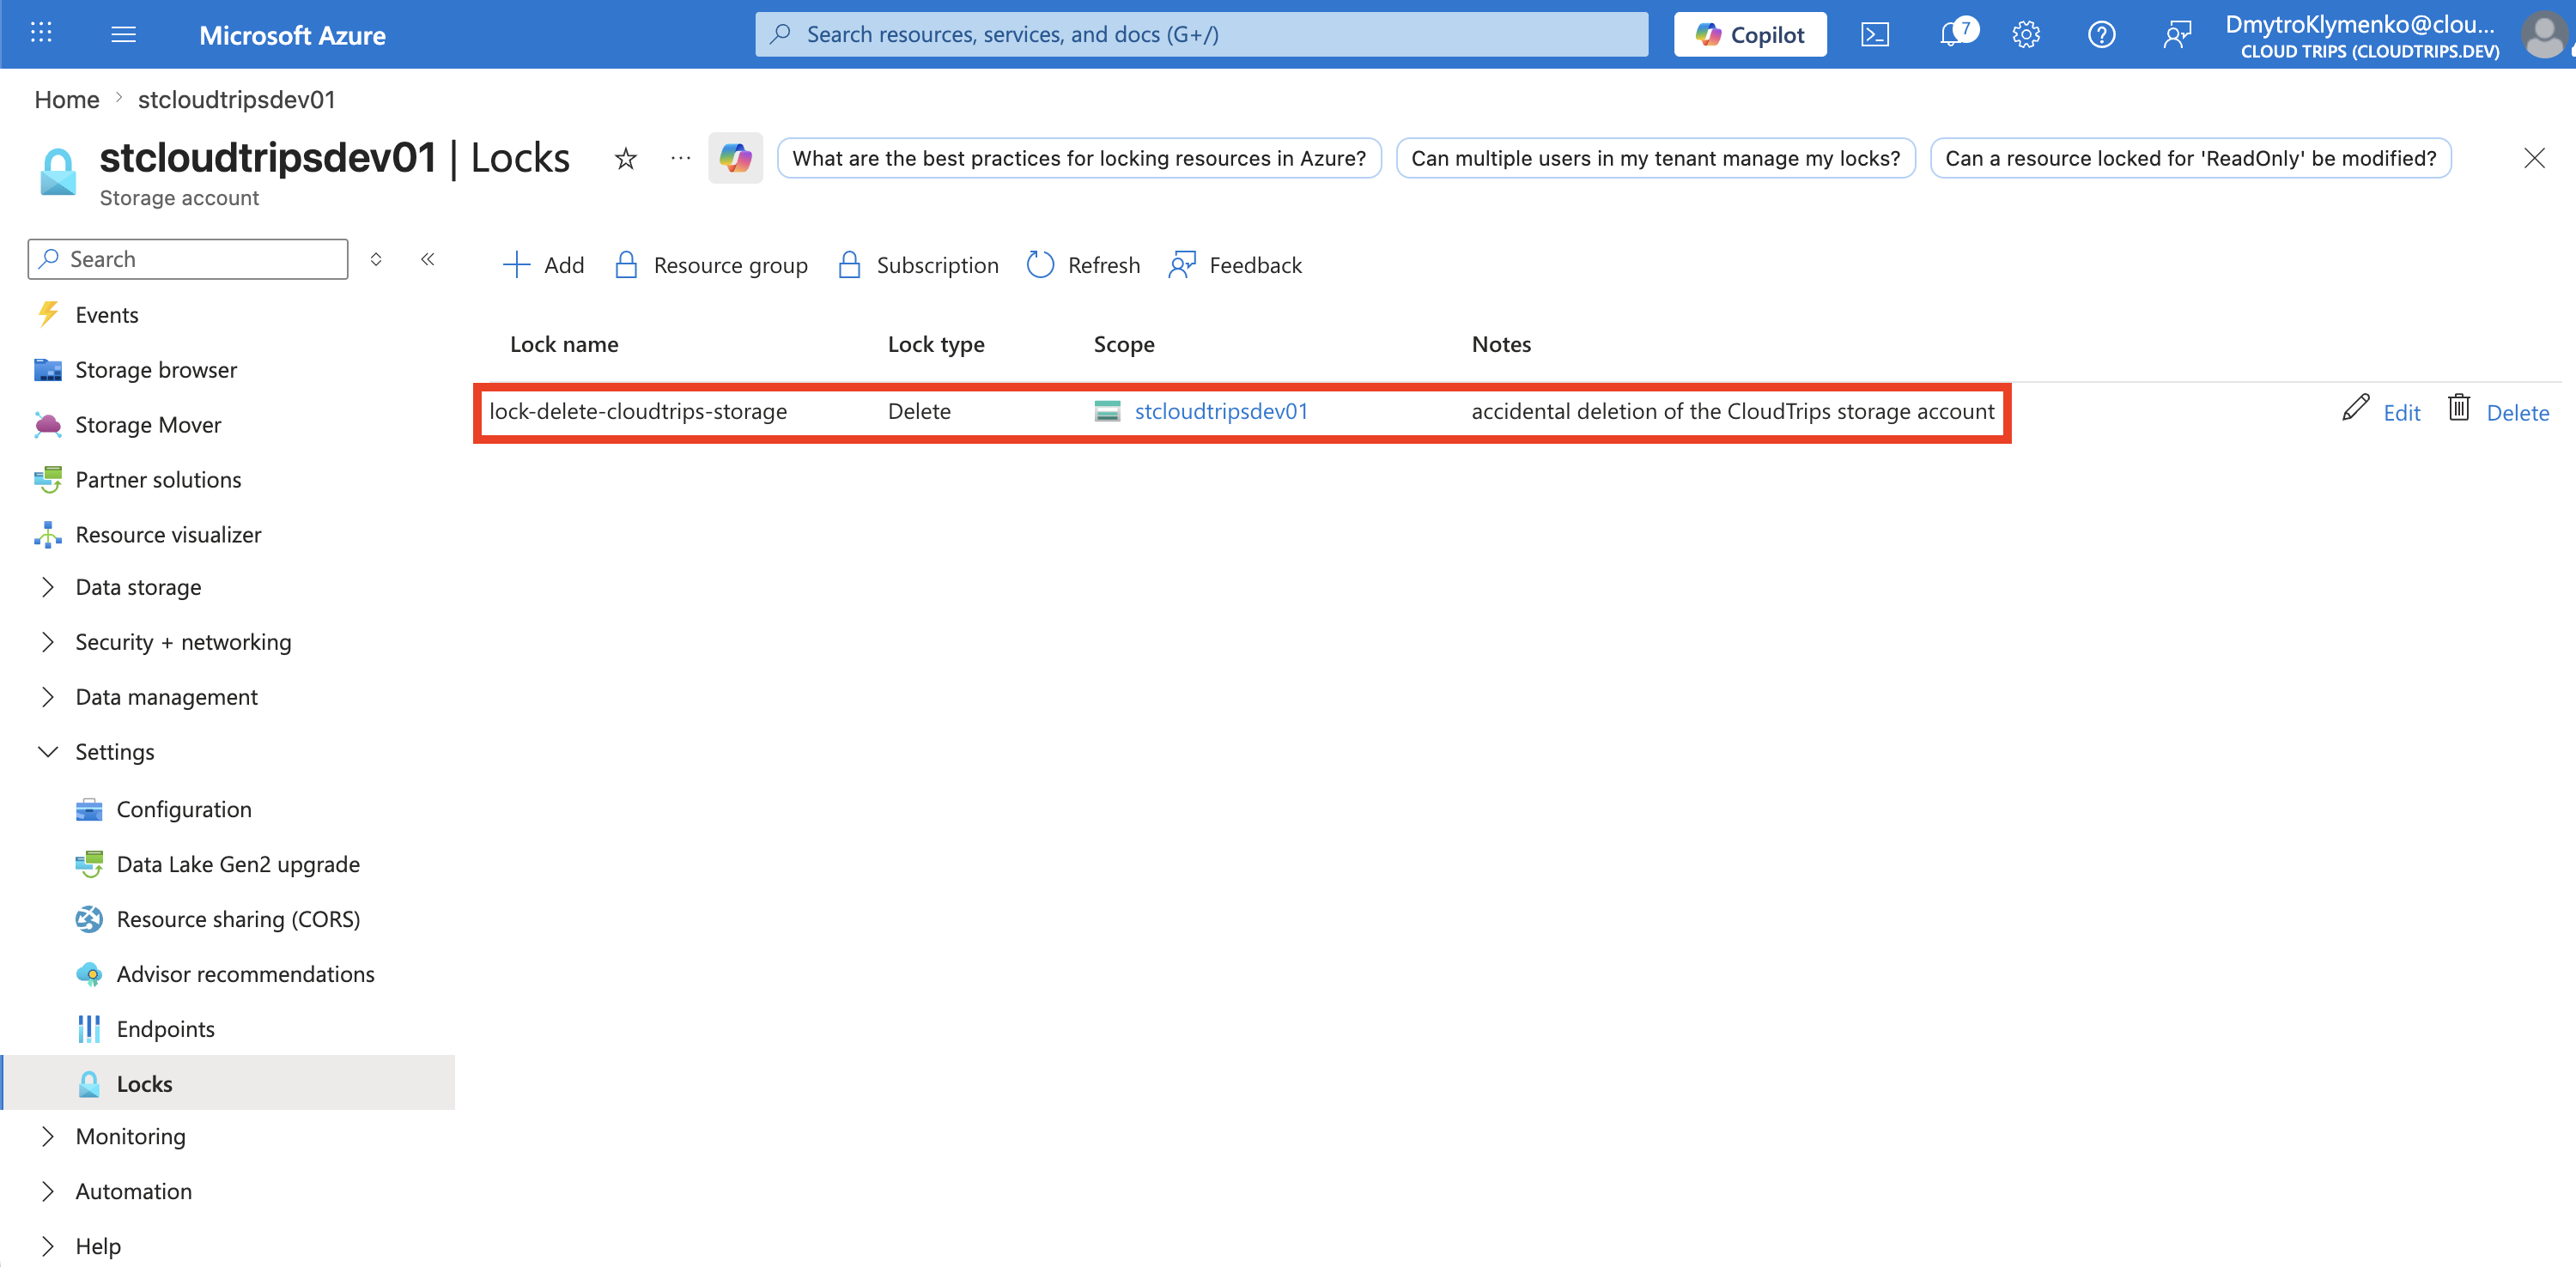Click the Lock name column header

pyautogui.click(x=564, y=344)
